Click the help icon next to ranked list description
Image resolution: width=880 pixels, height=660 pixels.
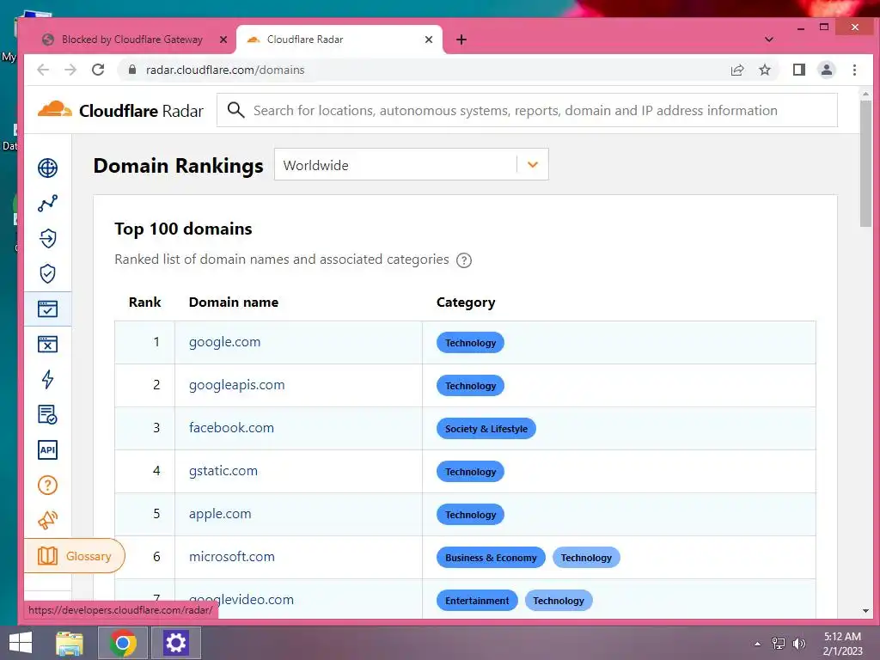[464, 260]
